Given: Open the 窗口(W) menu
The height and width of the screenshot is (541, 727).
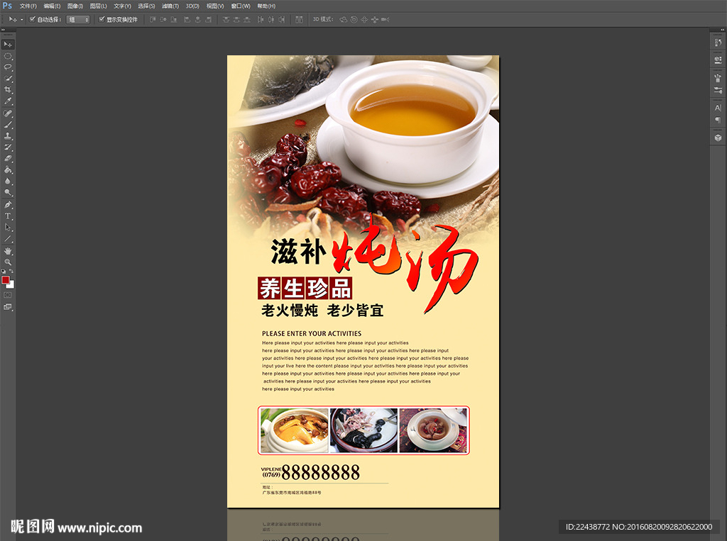Looking at the screenshot, I should (x=241, y=6).
